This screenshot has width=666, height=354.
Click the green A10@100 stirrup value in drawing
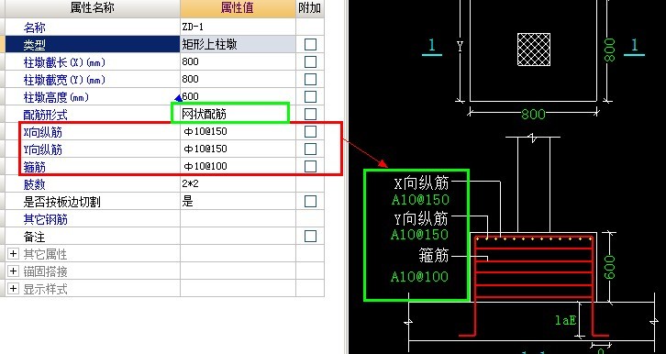pos(419,277)
